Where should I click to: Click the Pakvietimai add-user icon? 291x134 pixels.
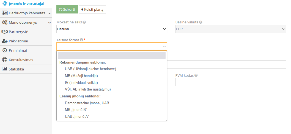point(4,41)
